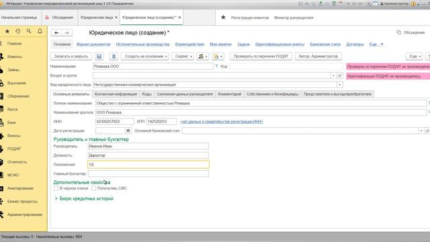
Task: Open the Сервис dropdown menu
Action: coord(183,56)
